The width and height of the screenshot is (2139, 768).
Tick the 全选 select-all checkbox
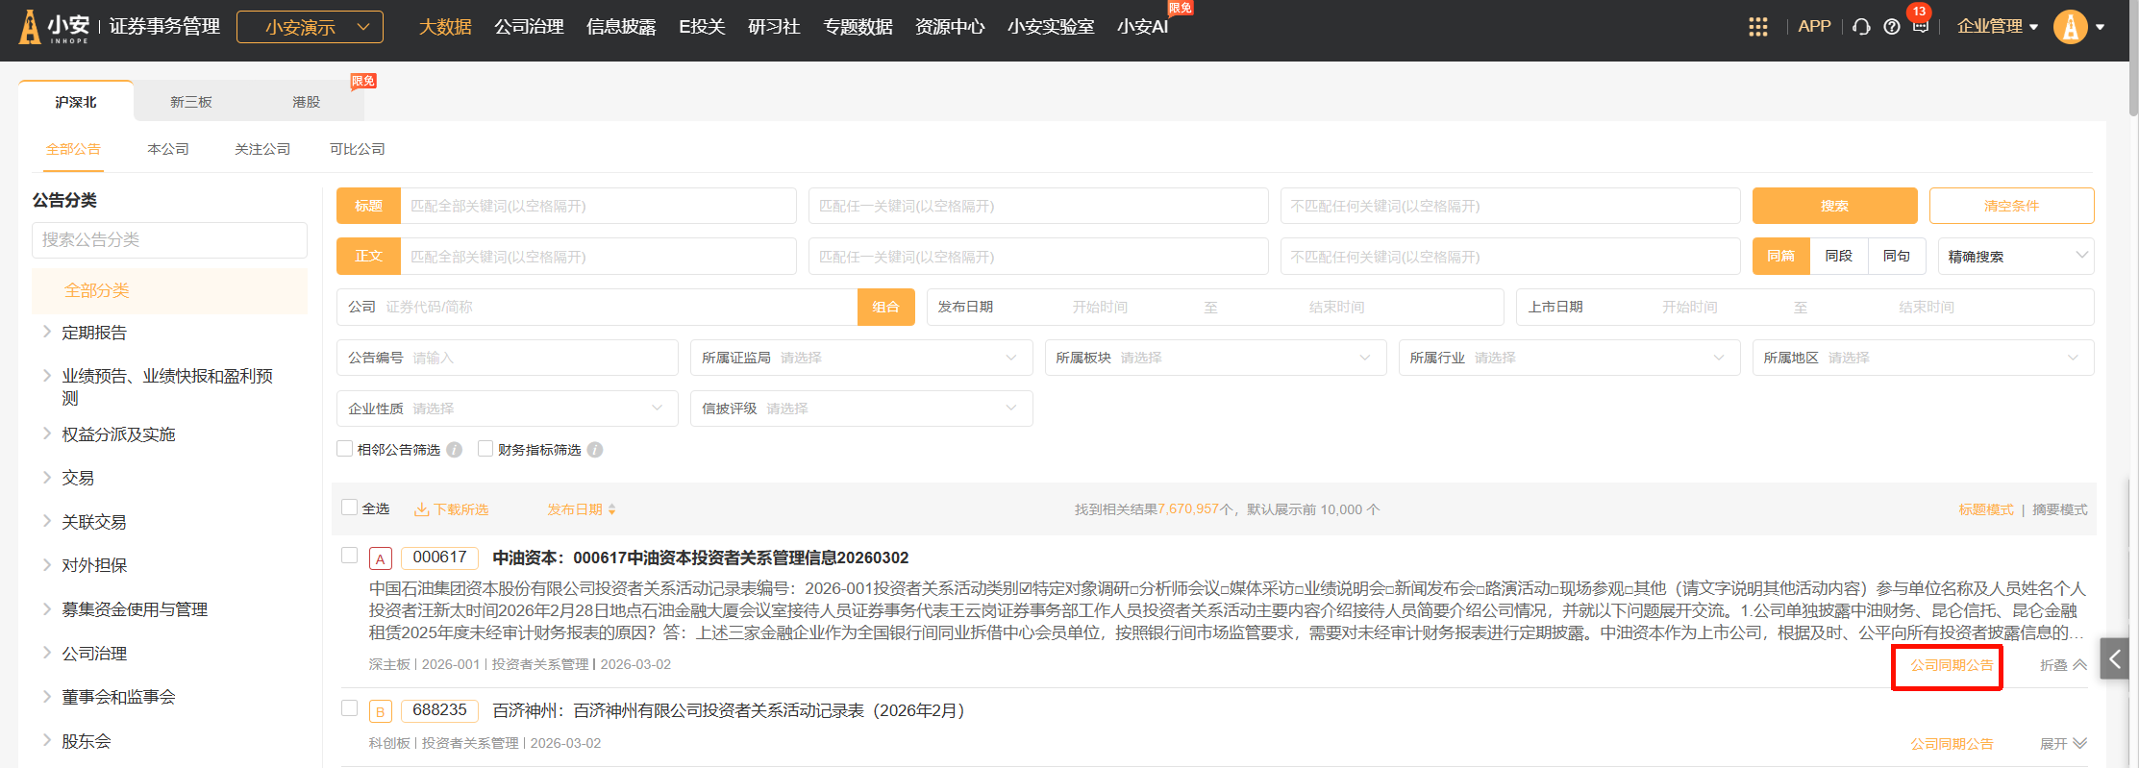(x=350, y=508)
